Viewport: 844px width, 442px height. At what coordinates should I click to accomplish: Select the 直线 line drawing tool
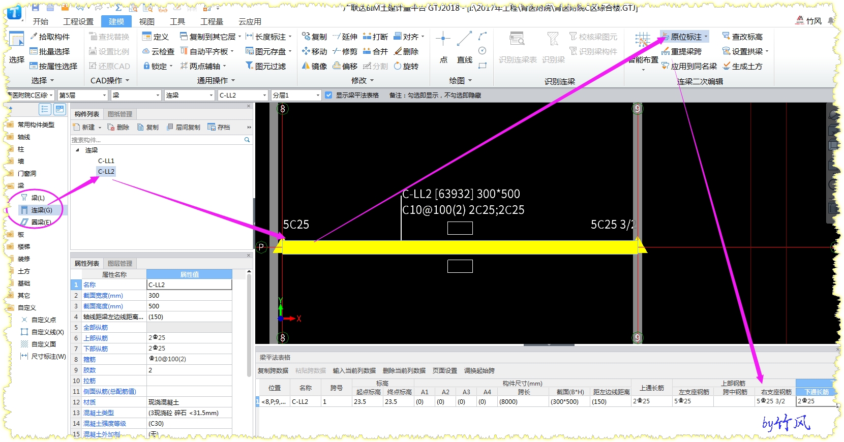464,47
